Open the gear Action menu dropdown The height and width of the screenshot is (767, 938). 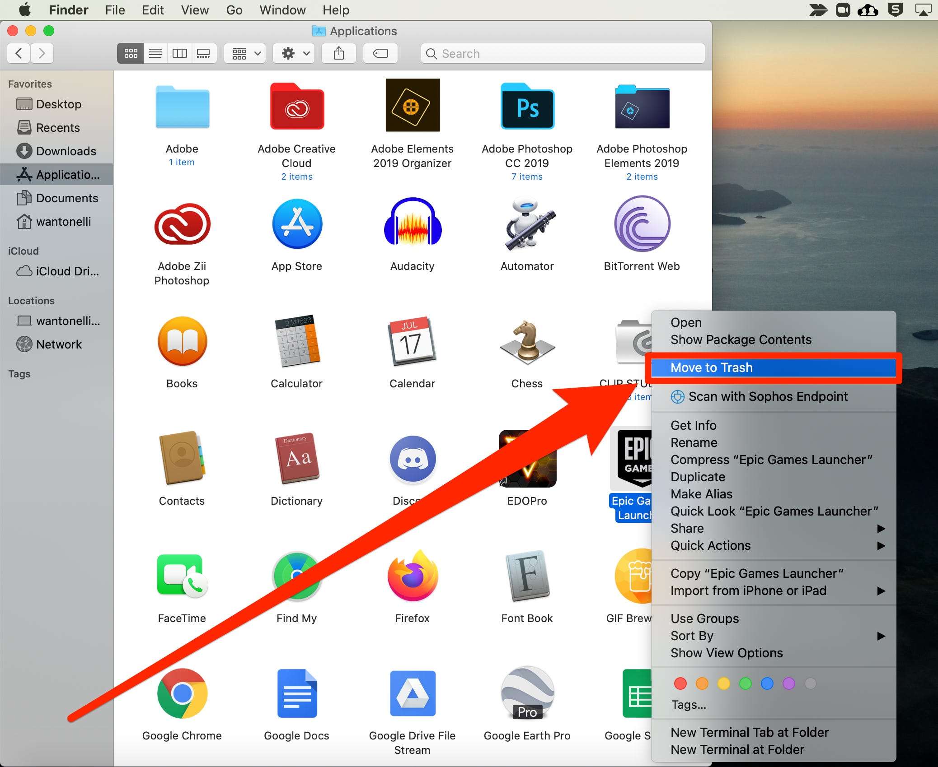294,54
